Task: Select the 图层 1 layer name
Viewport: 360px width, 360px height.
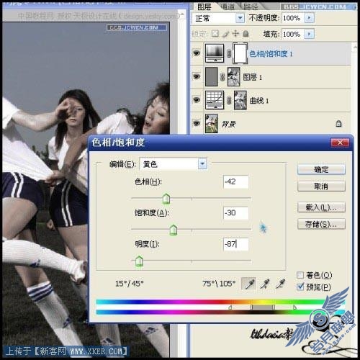Action: click(252, 77)
